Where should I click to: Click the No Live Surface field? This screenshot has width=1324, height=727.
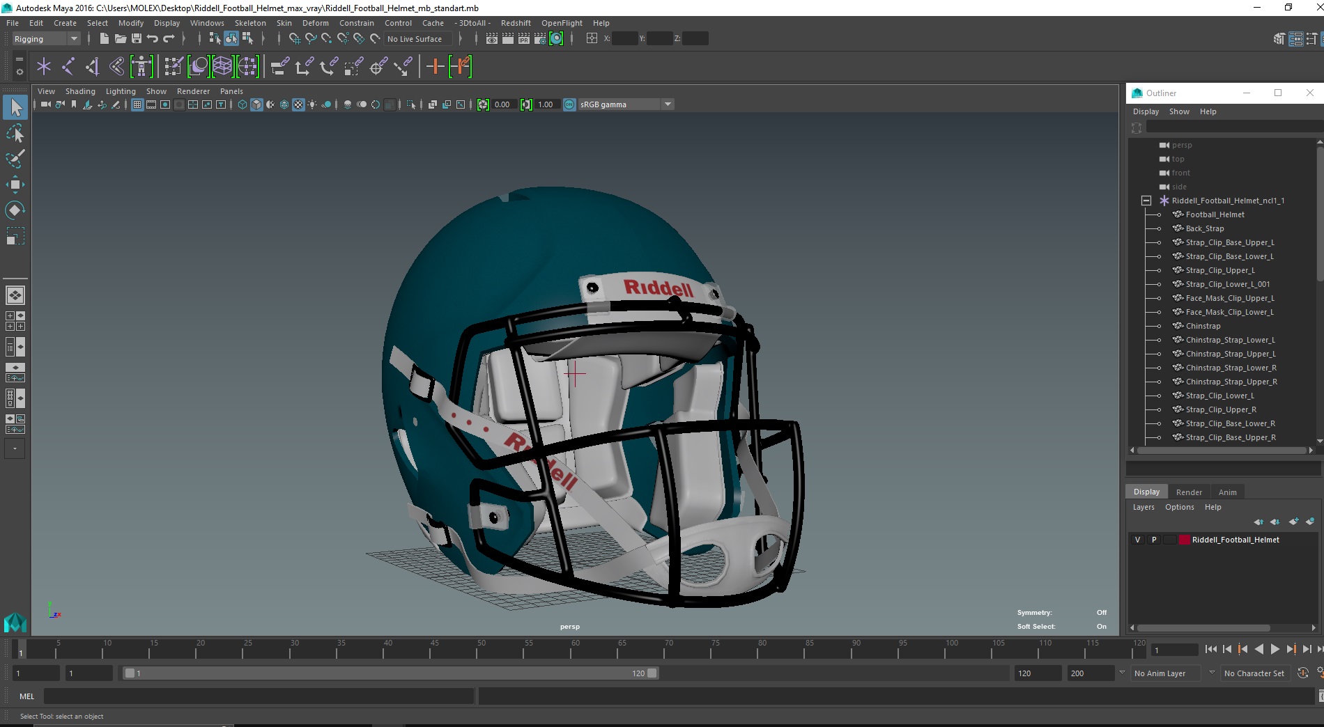(417, 39)
